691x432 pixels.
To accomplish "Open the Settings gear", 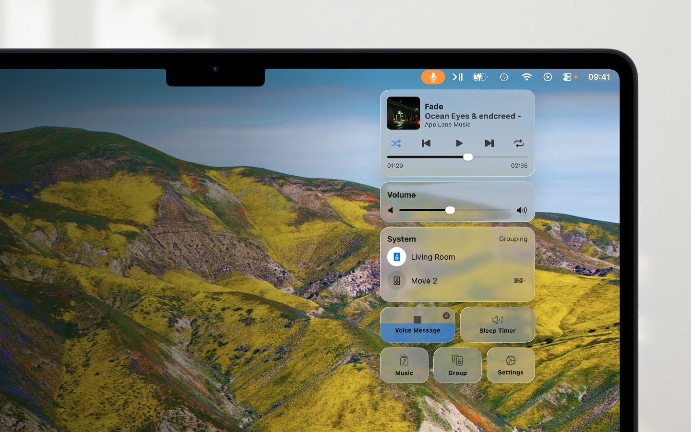I will (511, 365).
